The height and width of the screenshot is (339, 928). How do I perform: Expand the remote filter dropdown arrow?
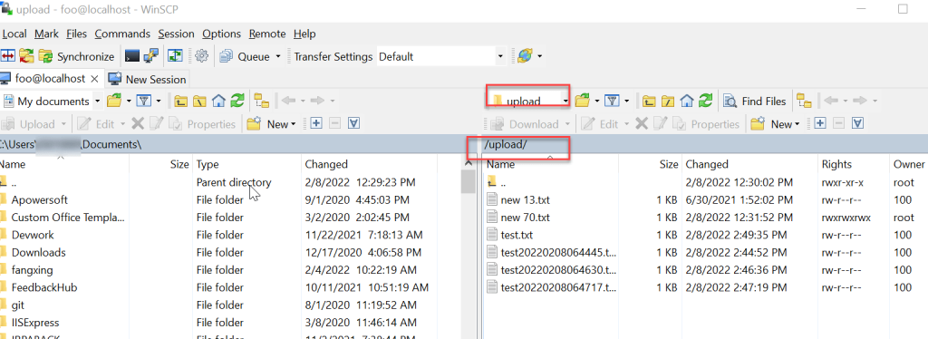(x=627, y=102)
